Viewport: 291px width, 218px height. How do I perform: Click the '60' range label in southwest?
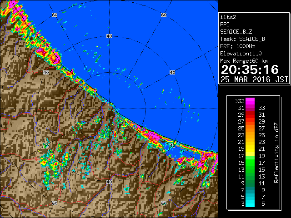55,203
